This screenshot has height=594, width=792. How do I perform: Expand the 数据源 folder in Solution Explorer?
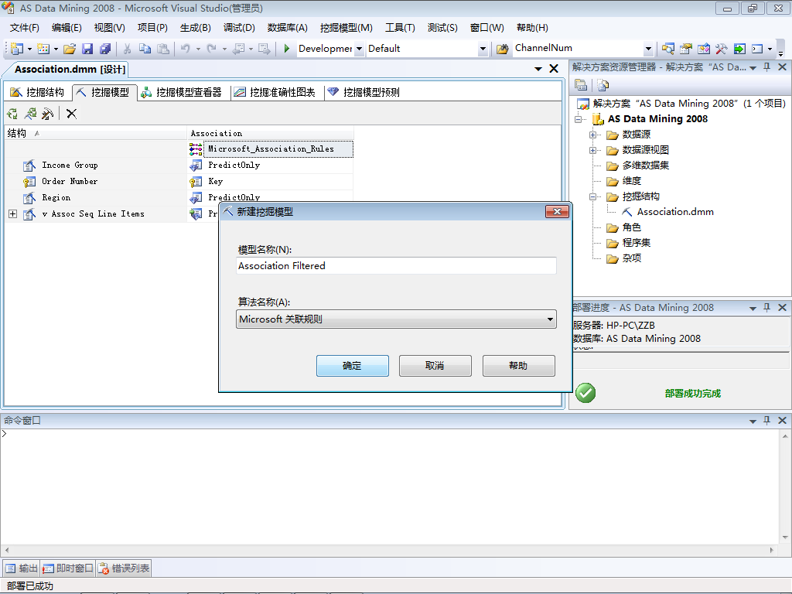(x=593, y=135)
